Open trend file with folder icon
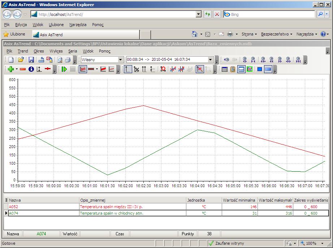The width and height of the screenshot is (333, 248). 21,60
